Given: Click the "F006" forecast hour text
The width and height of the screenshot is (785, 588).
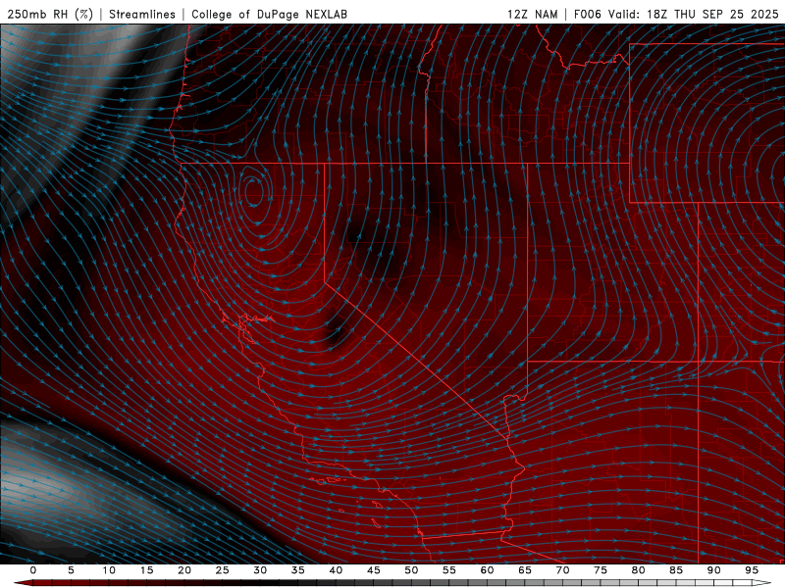Looking at the screenshot, I should coord(587,14).
